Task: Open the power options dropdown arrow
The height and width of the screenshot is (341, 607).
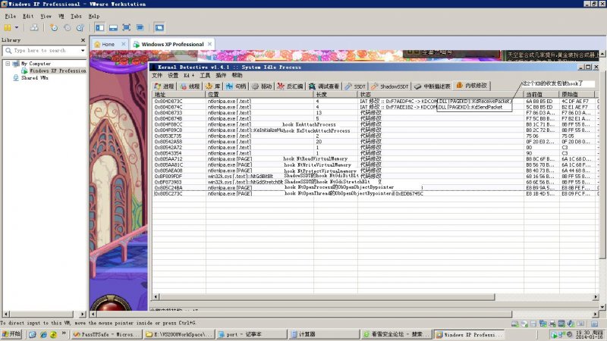Action: [x=17, y=27]
